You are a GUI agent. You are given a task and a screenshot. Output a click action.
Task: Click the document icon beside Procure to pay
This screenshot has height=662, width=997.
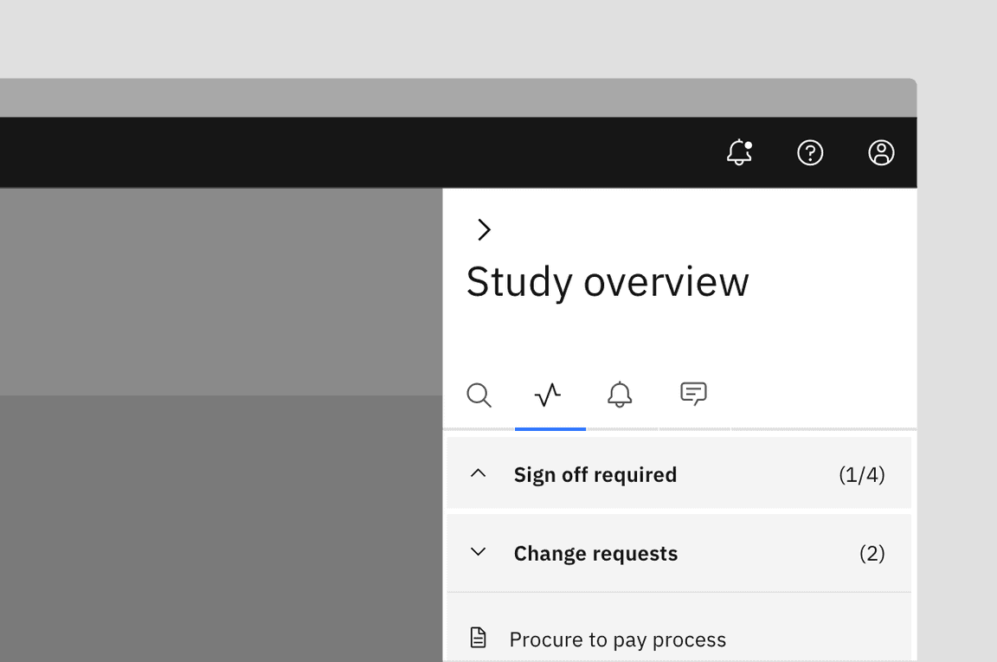(x=478, y=638)
